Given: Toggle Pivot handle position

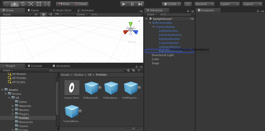Looking at the screenshot, I should click(64, 4).
